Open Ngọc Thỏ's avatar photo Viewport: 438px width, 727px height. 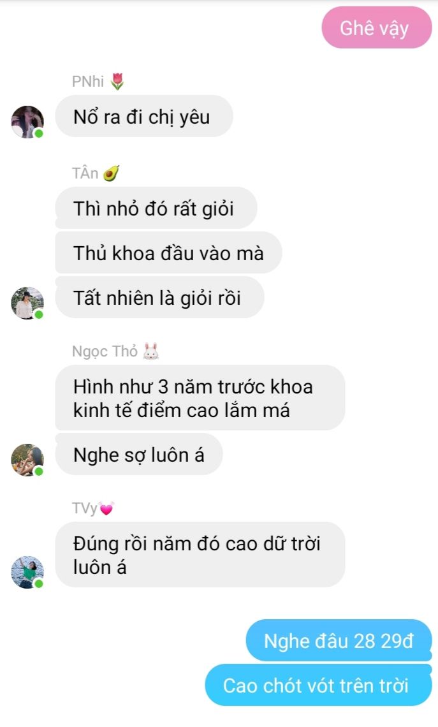coord(27,460)
